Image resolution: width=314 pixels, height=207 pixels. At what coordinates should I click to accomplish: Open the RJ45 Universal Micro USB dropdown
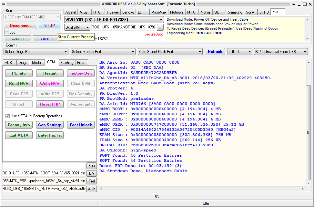tap(281, 52)
